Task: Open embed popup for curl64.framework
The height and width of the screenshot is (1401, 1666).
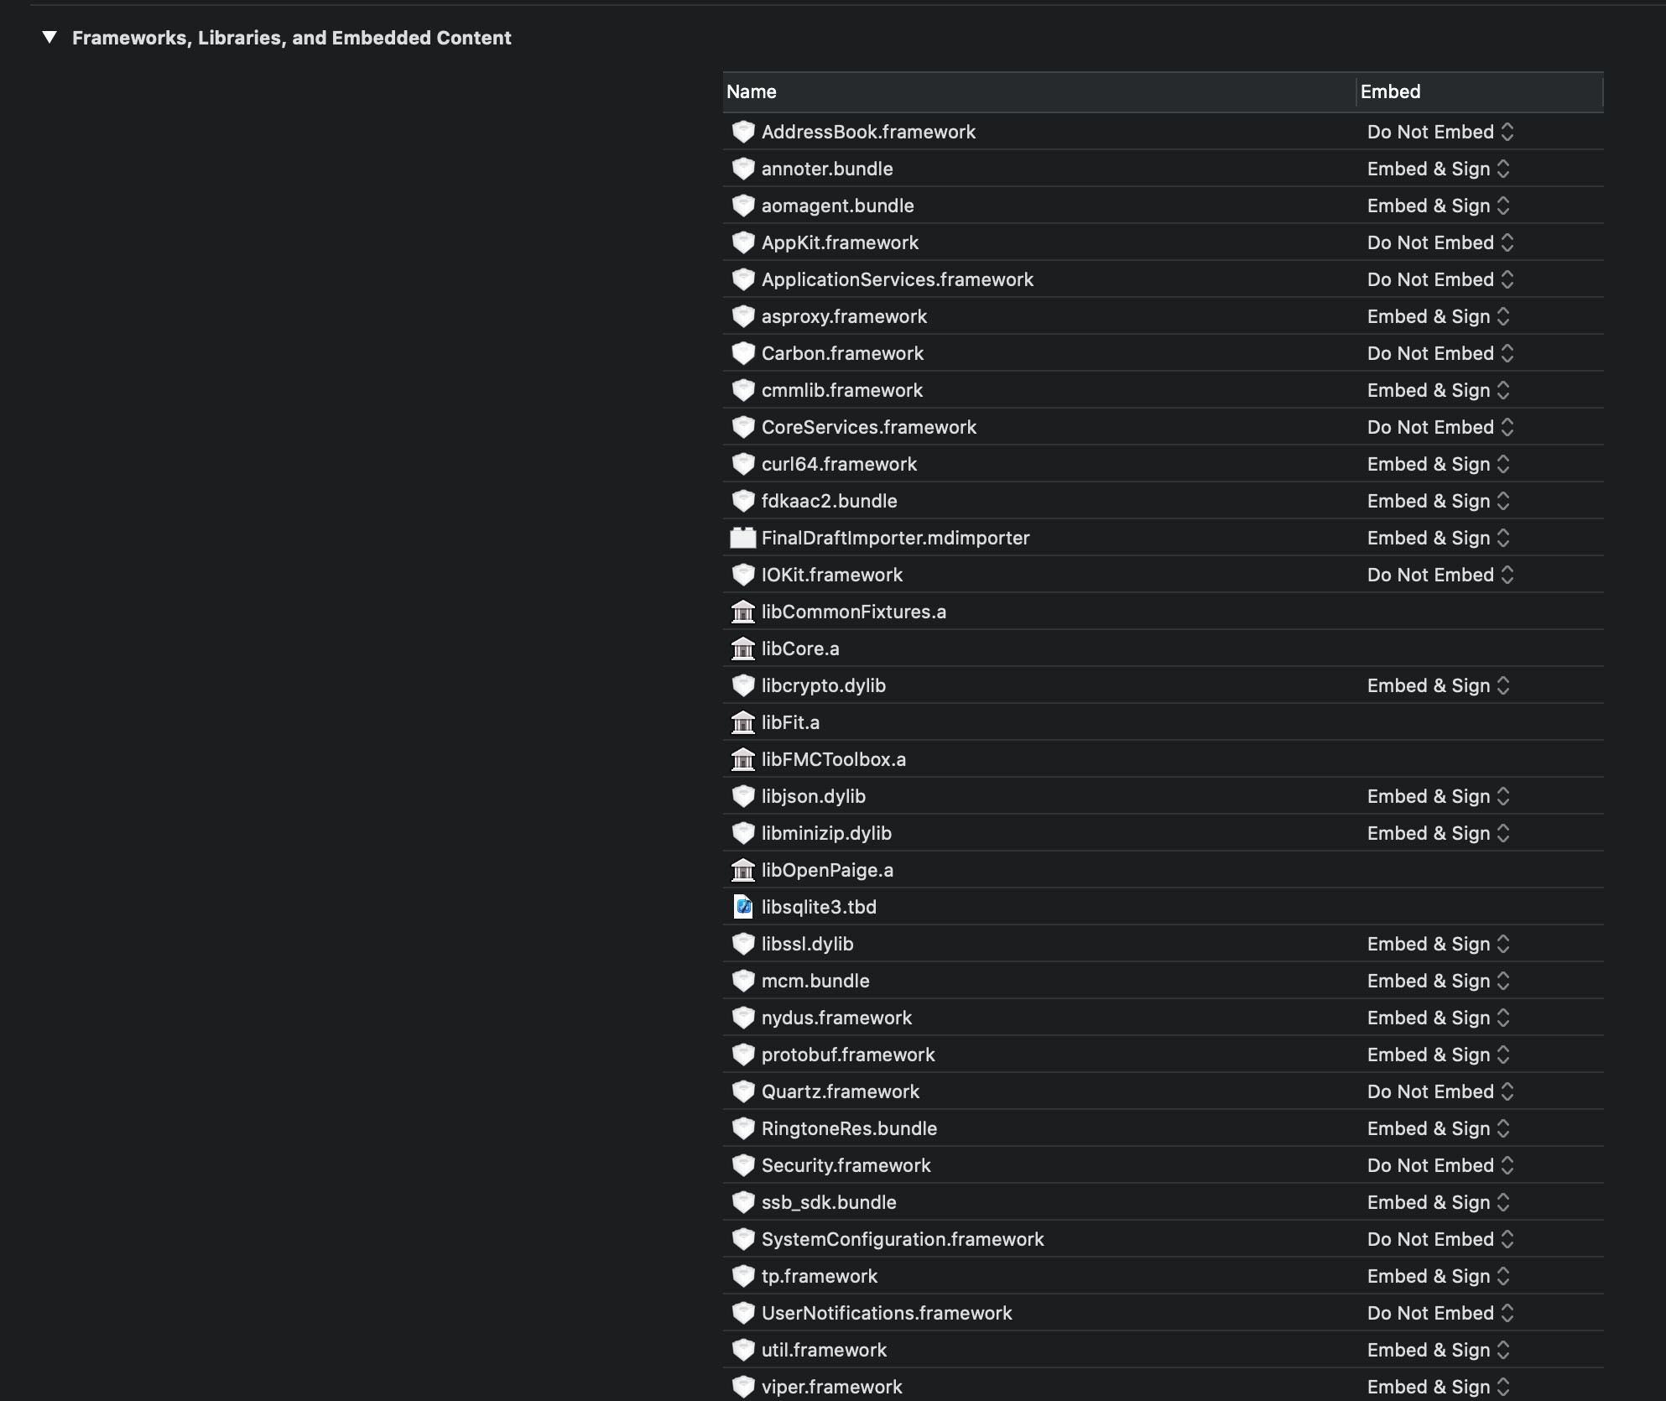Action: (1439, 464)
